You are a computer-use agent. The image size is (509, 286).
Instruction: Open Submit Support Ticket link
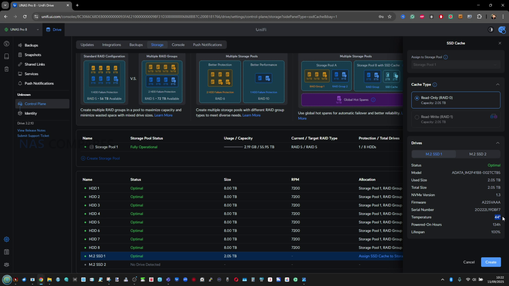coord(33,136)
